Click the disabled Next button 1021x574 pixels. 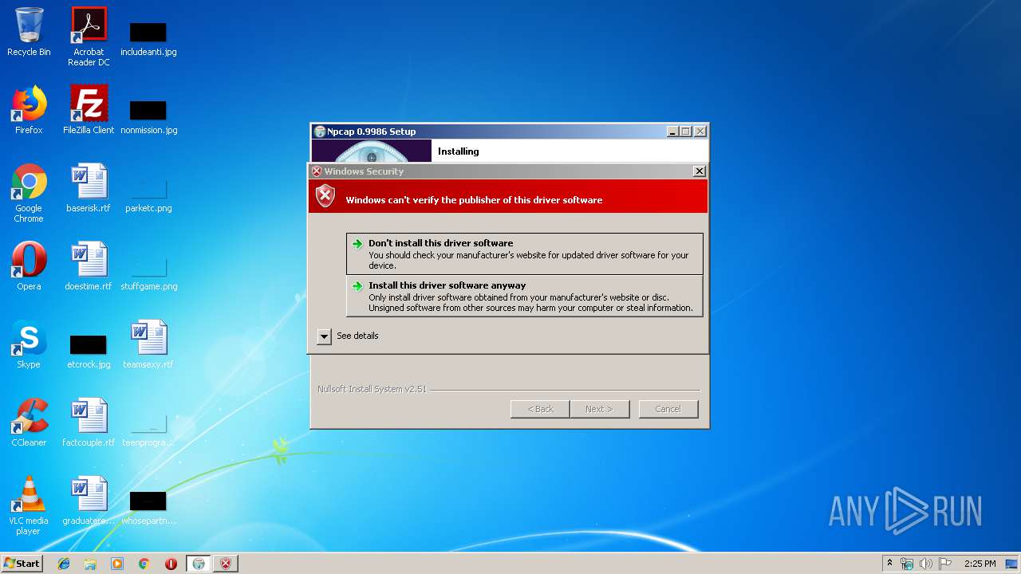point(600,409)
